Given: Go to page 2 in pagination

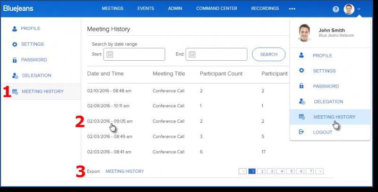Looking at the screenshot, I should pyautogui.click(x=262, y=171).
